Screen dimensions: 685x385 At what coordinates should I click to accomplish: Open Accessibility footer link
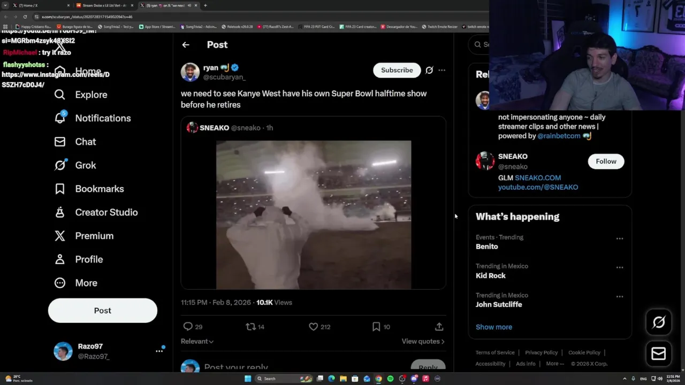pyautogui.click(x=490, y=364)
